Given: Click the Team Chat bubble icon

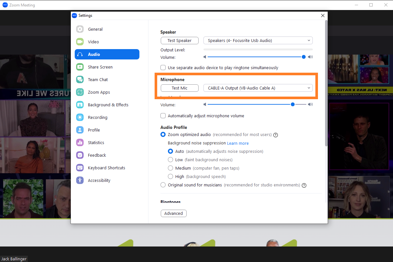Looking at the screenshot, I should [80, 79].
